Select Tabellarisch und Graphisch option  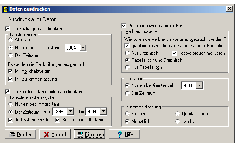(127, 60)
